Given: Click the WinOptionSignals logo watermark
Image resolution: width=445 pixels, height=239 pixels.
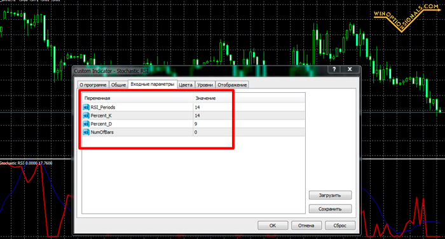Looking at the screenshot, I should [407, 17].
